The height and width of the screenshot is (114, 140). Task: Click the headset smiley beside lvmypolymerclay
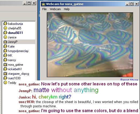click(5, 51)
